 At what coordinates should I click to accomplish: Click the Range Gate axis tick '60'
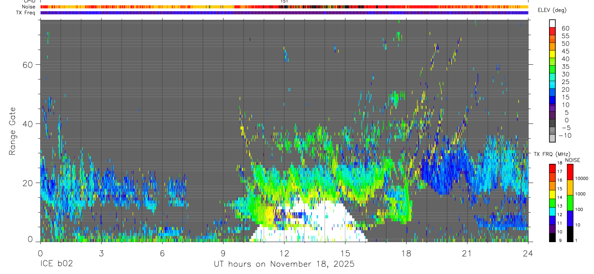click(27, 65)
